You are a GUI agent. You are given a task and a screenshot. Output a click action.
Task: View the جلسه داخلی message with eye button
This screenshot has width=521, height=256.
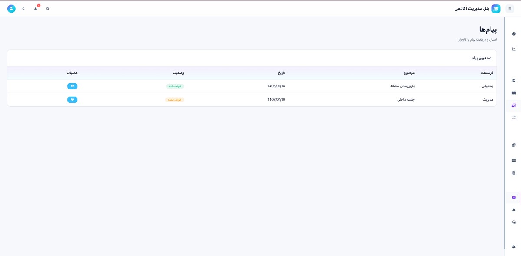click(x=72, y=100)
